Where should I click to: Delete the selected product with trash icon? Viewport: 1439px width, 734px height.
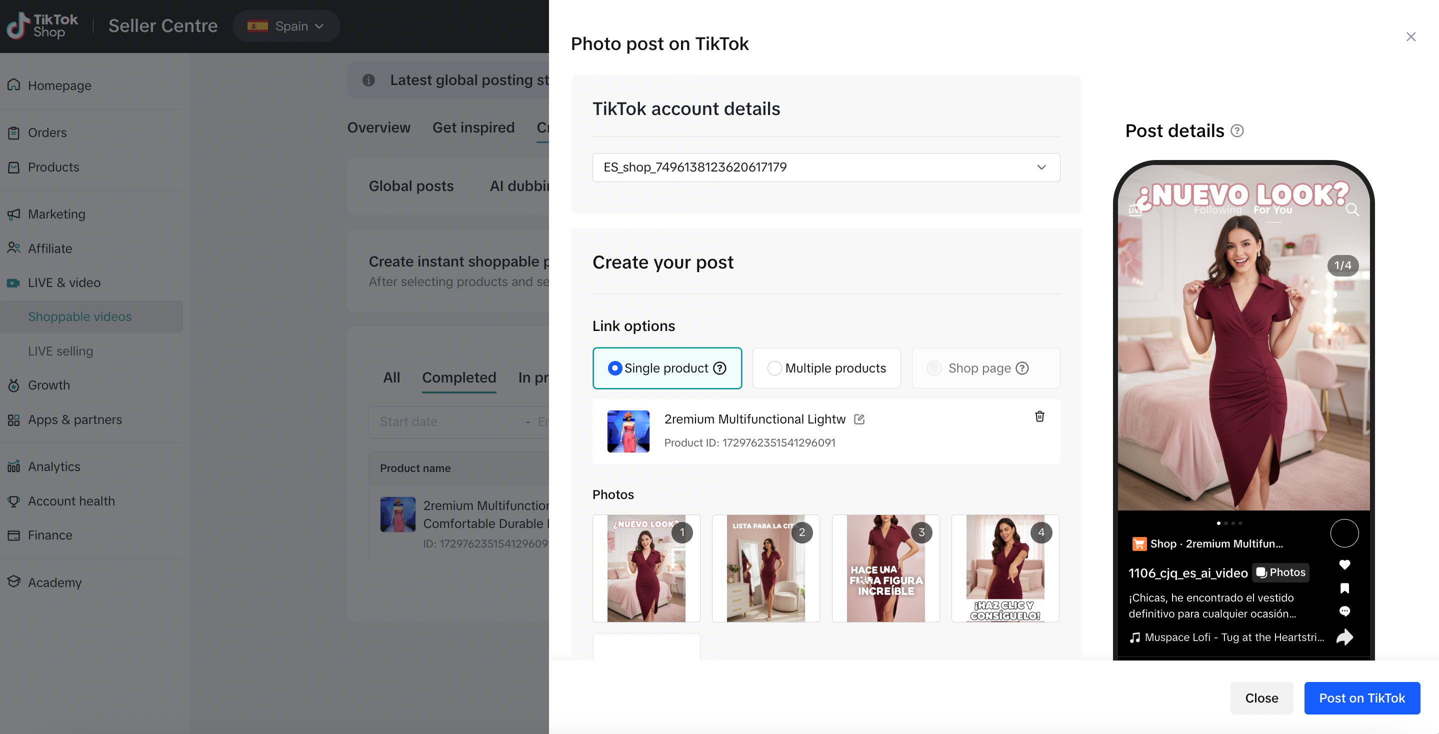[1039, 416]
